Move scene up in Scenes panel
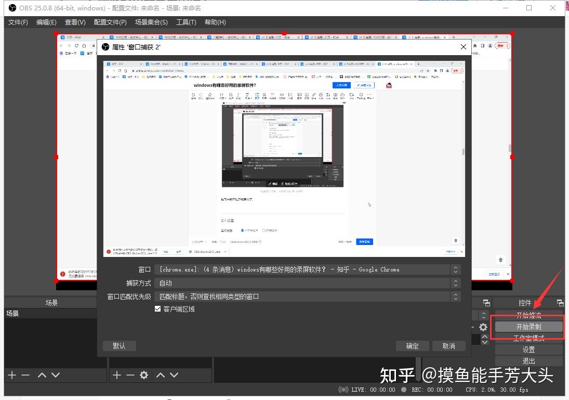569x400 pixels. pos(42,375)
